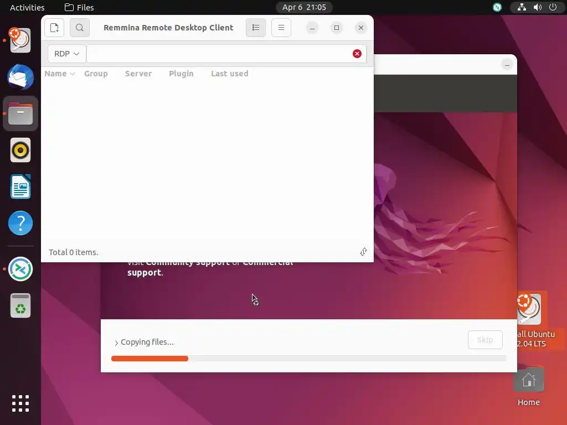Clear the quick connect field
The height and width of the screenshot is (425, 567).
point(357,54)
